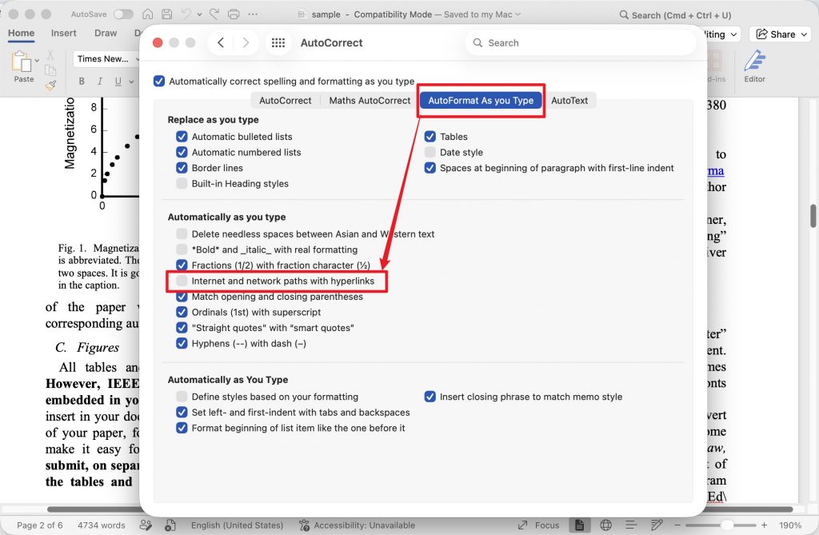Screen dimensions: 819x535
Task: Click the document's vertical scrollbar thumb
Action: point(813,216)
